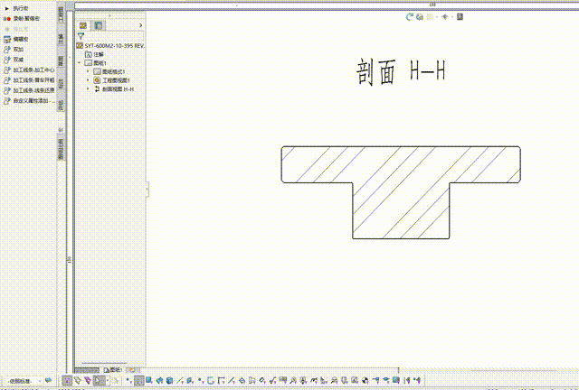Click the 3D drawing view icon in heads-up toolbar
The image size is (579, 390).
click(420, 17)
